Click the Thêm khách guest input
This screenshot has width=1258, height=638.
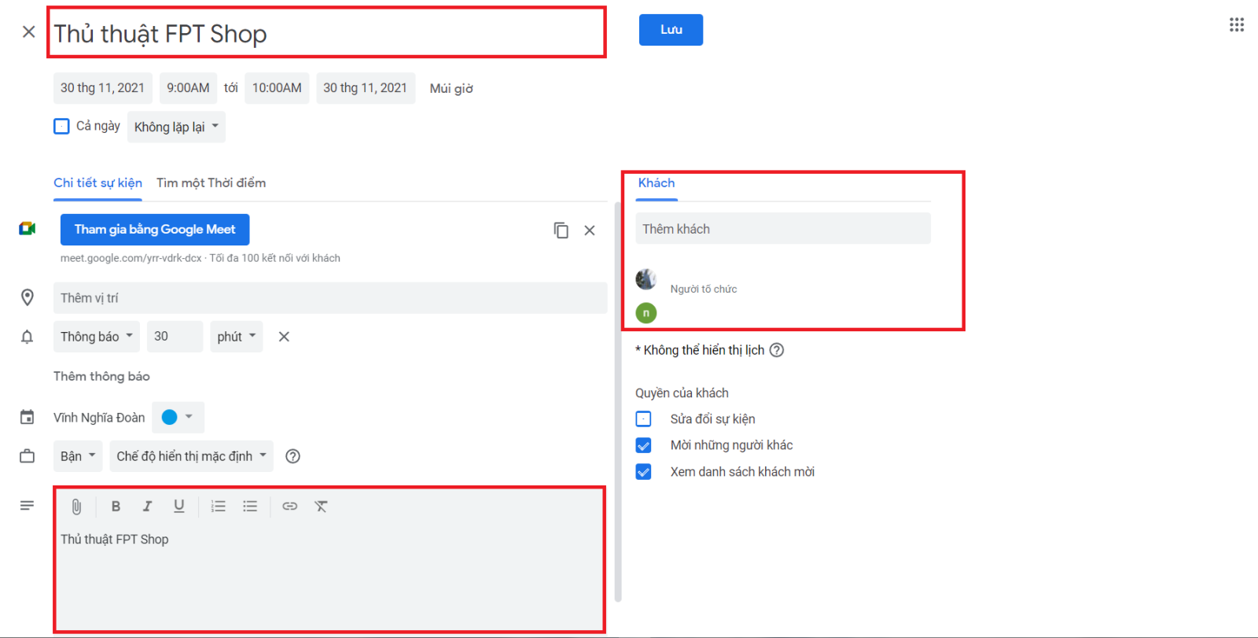[x=783, y=229]
